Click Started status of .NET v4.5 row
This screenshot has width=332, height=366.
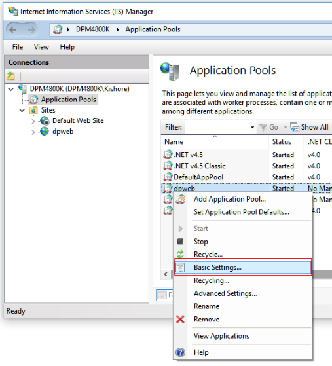[x=283, y=155]
